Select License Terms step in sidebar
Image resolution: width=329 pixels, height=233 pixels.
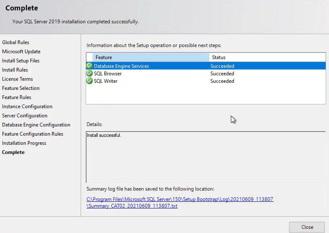(x=17, y=79)
